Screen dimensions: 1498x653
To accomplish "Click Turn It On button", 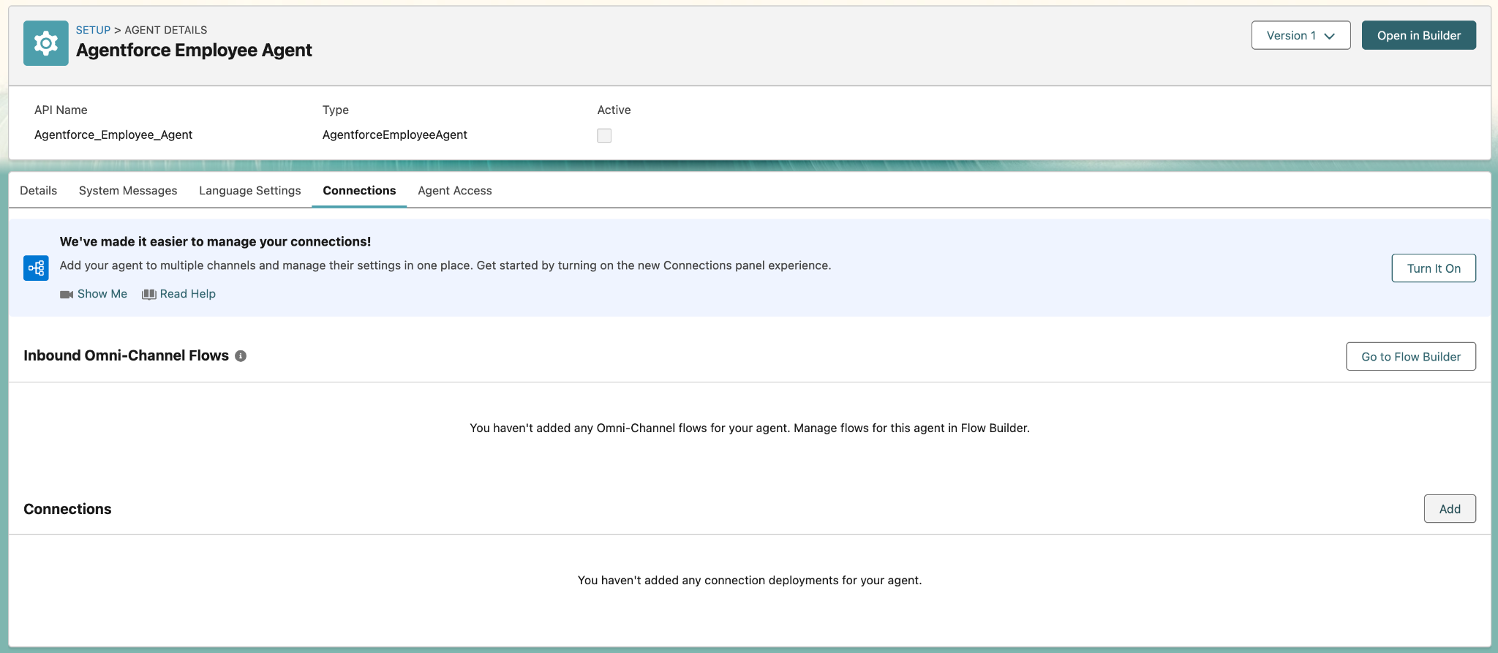I will tap(1433, 268).
